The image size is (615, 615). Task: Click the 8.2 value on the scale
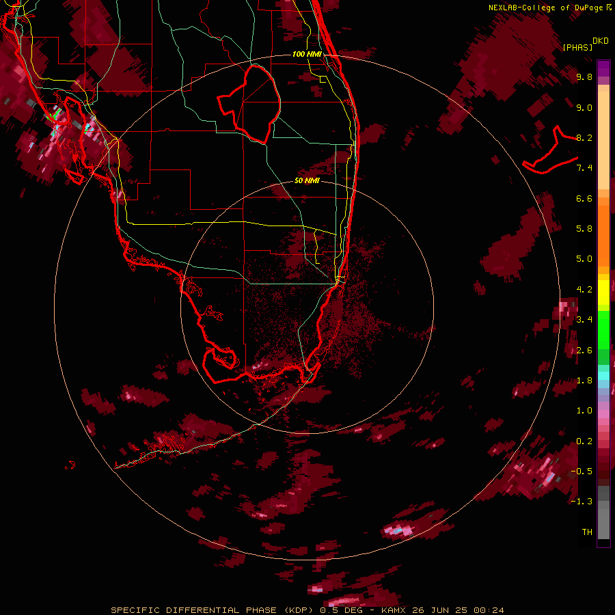[x=584, y=137]
